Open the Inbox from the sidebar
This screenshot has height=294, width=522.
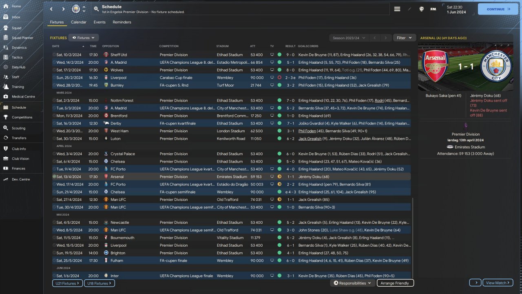tap(16, 17)
